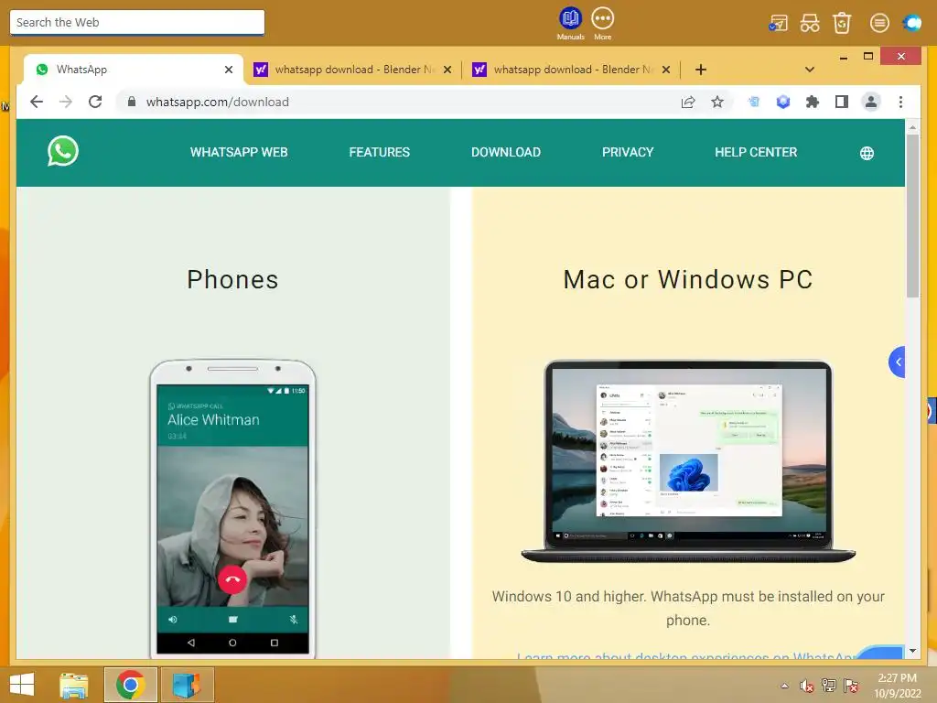Screen dimensions: 937x703
Task: Click the network tray icon
Action: pos(828,686)
